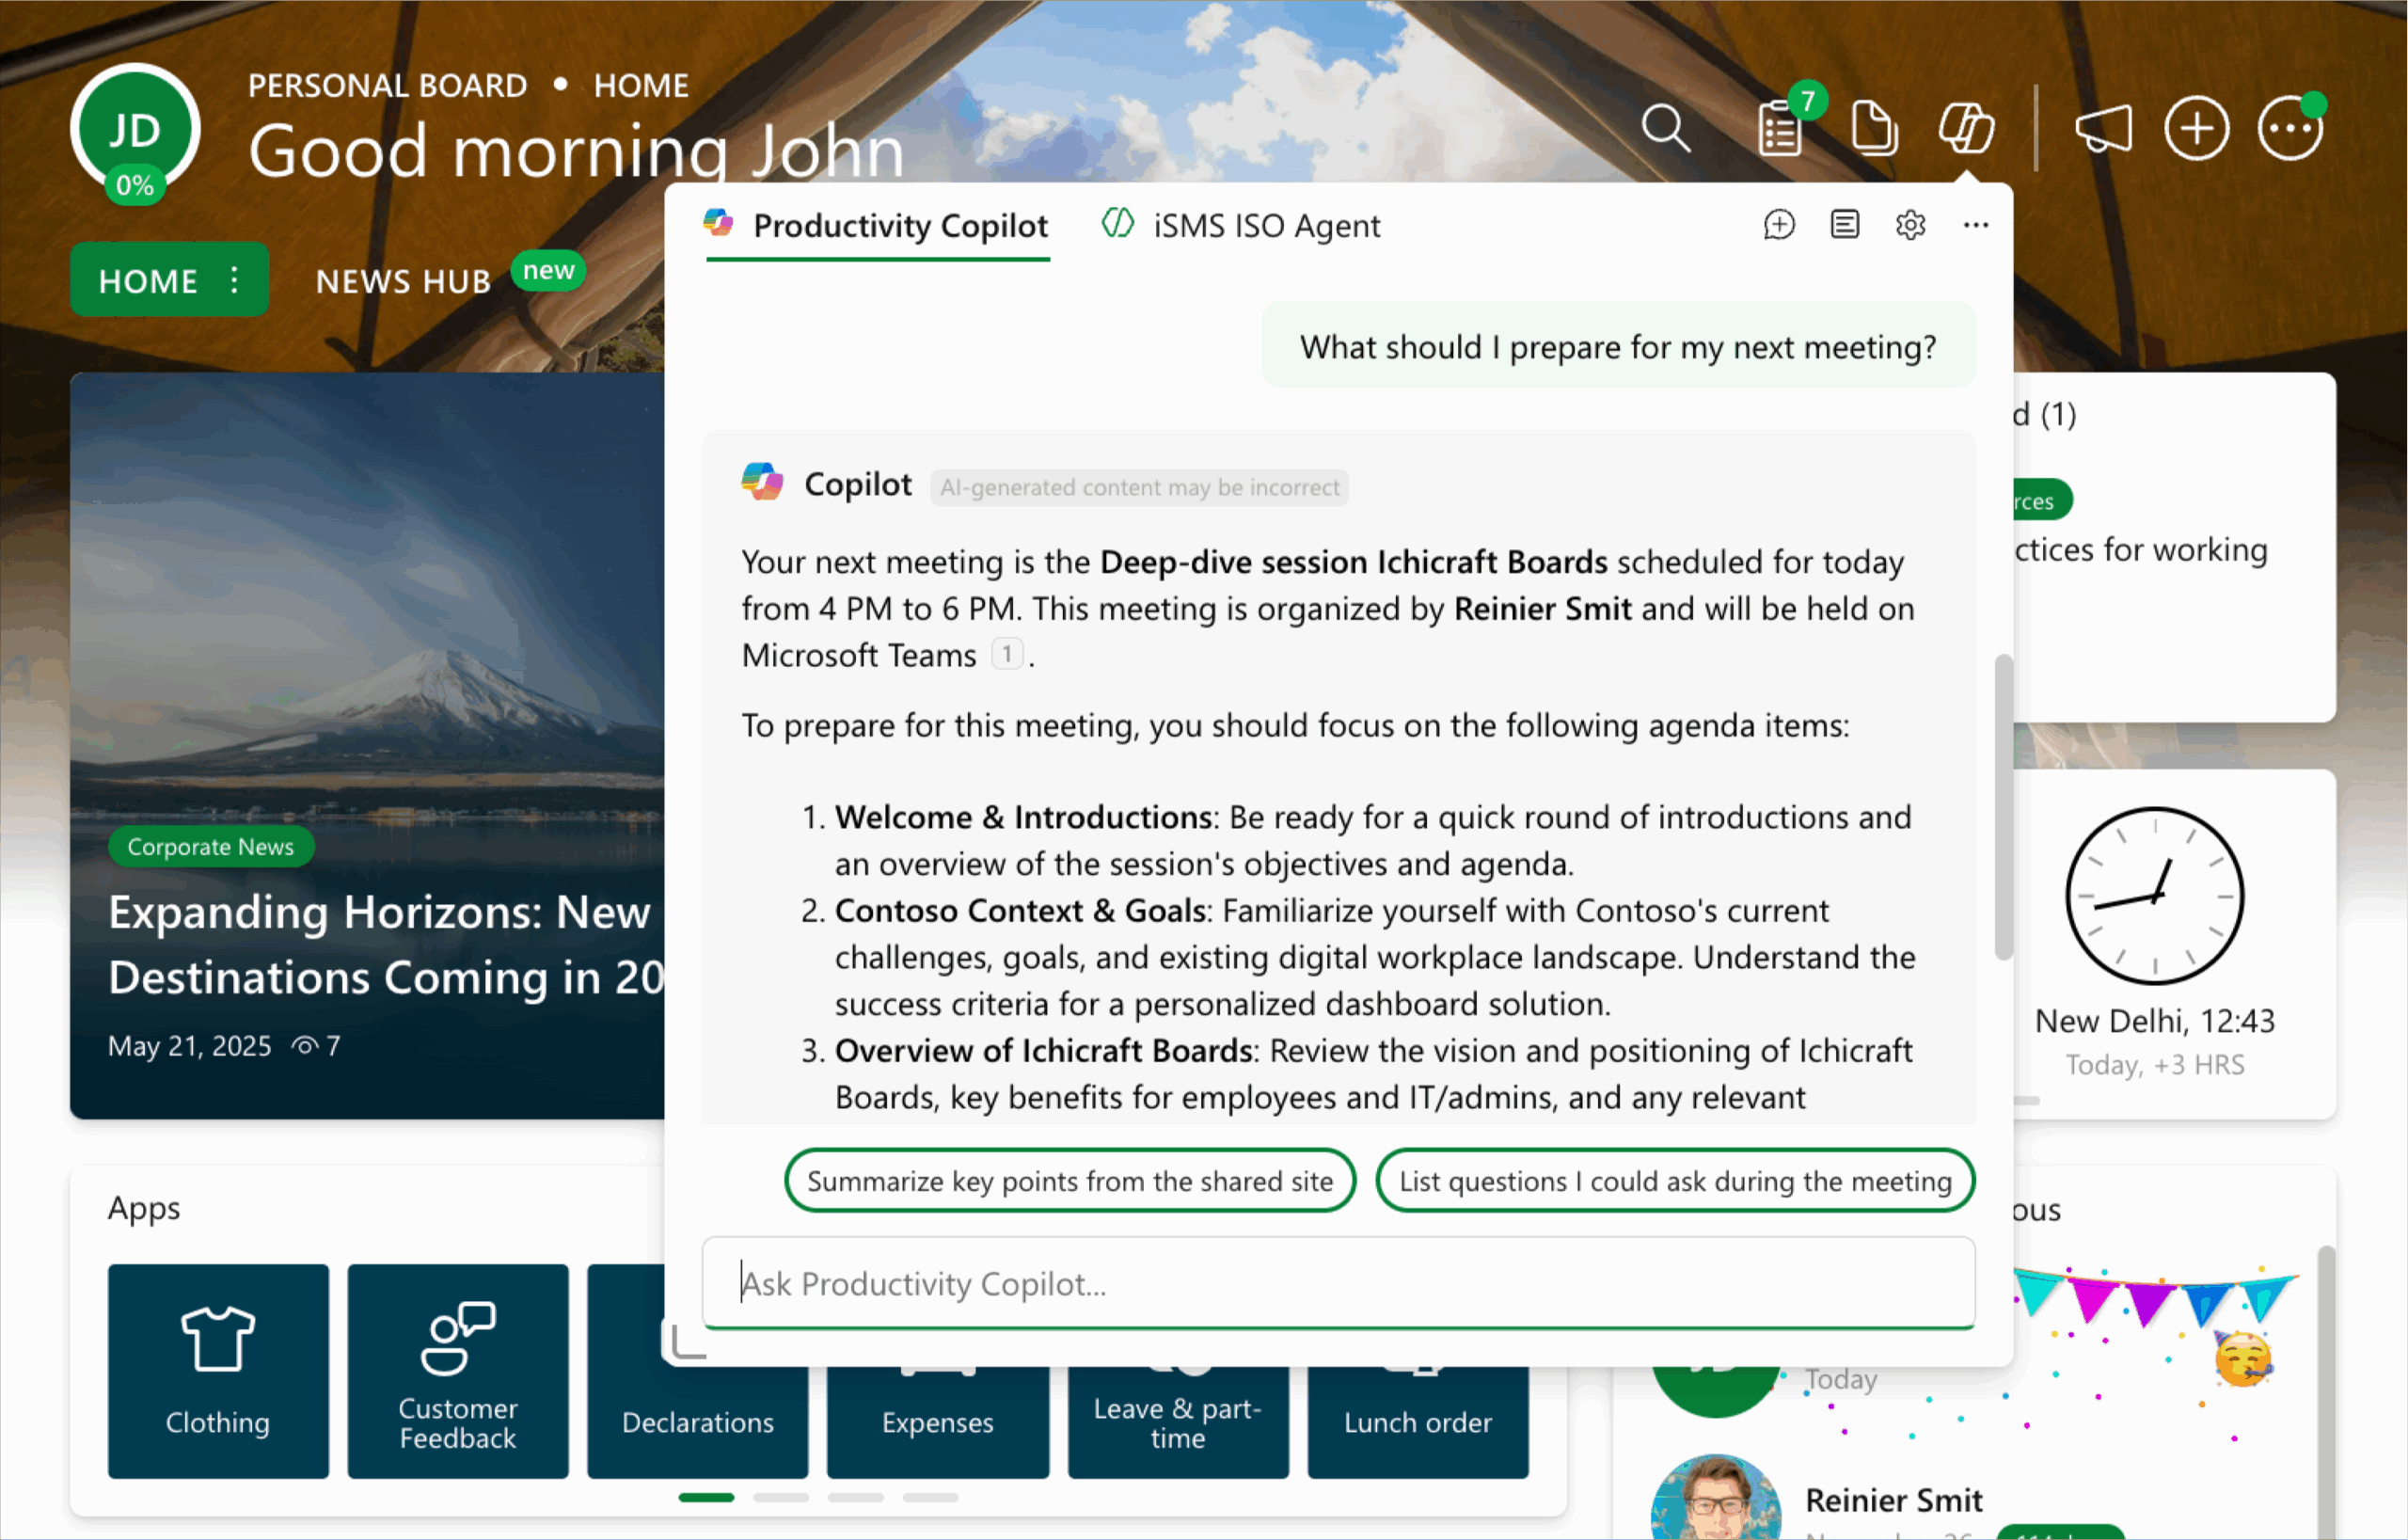This screenshot has height=1540, width=2408.
Task: Click the documents icon in header
Action: click(1873, 129)
